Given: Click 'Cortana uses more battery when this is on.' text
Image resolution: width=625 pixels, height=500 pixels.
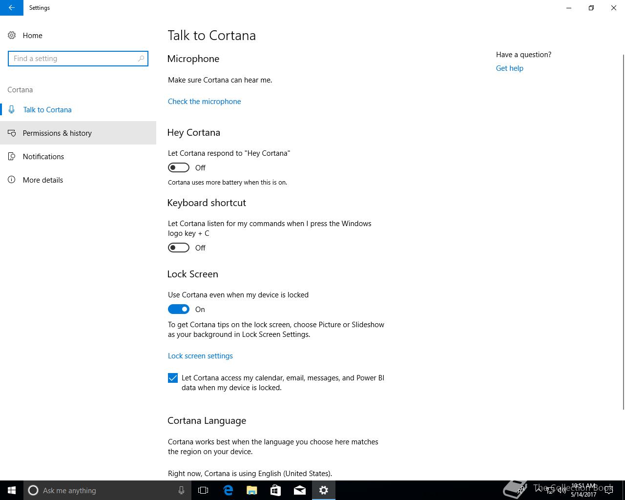Looking at the screenshot, I should pyautogui.click(x=228, y=183).
